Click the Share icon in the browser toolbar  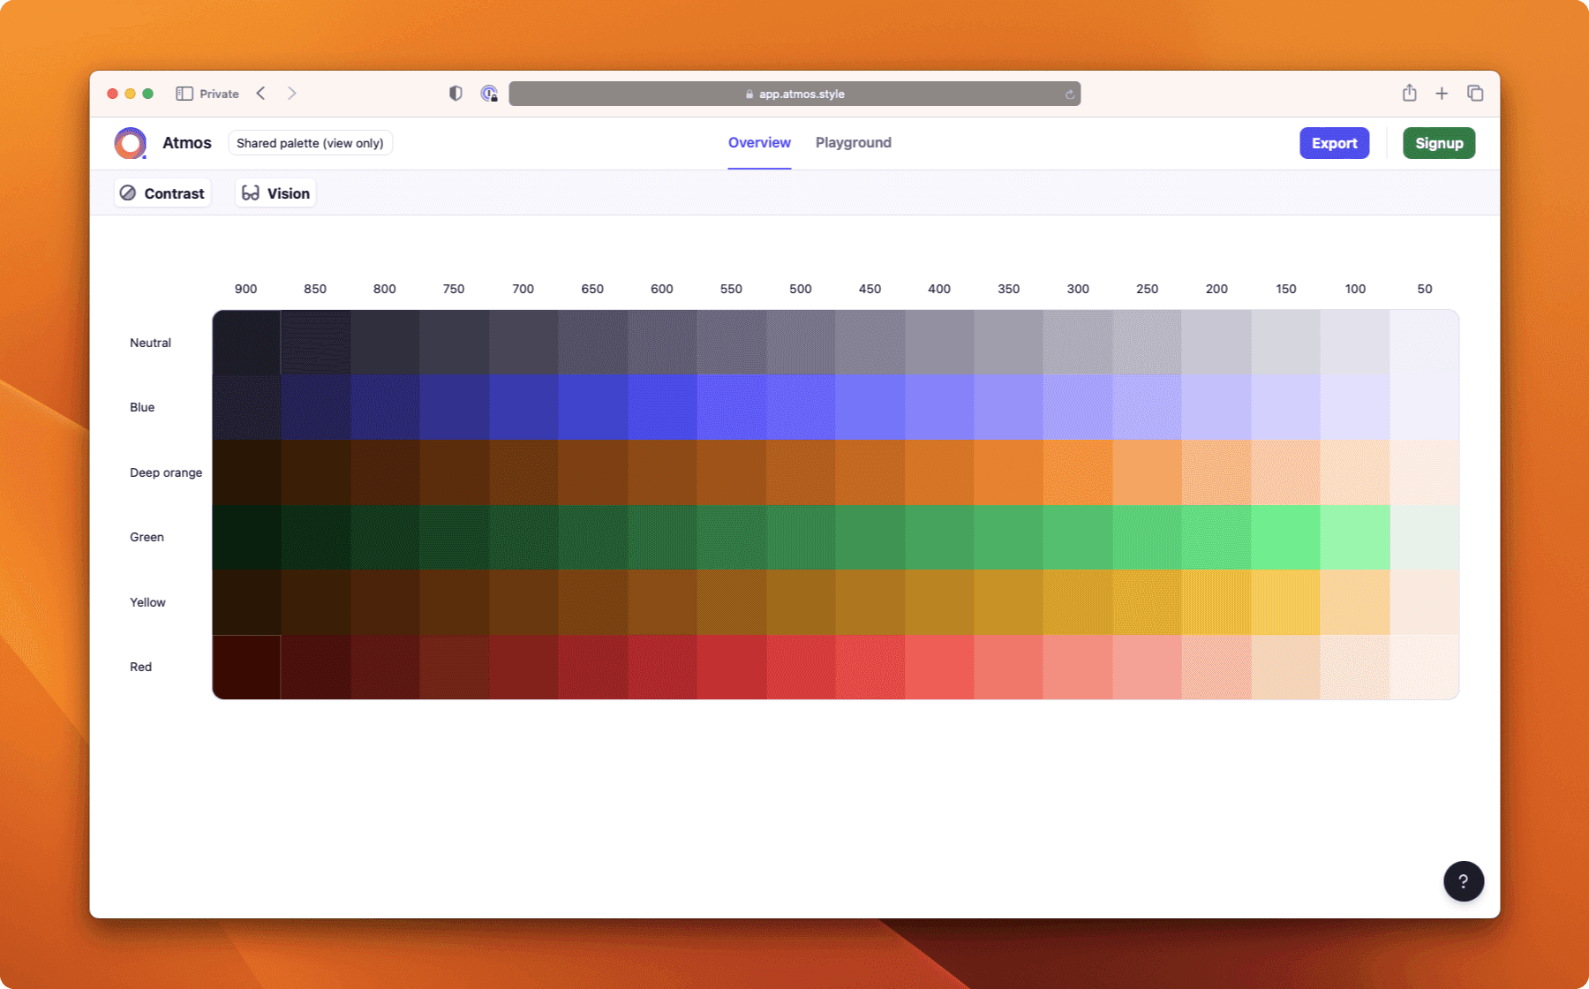tap(1409, 93)
